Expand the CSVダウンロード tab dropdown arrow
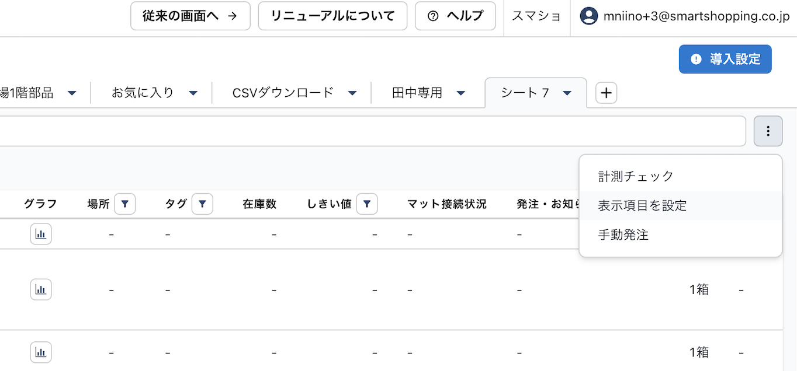 point(352,93)
